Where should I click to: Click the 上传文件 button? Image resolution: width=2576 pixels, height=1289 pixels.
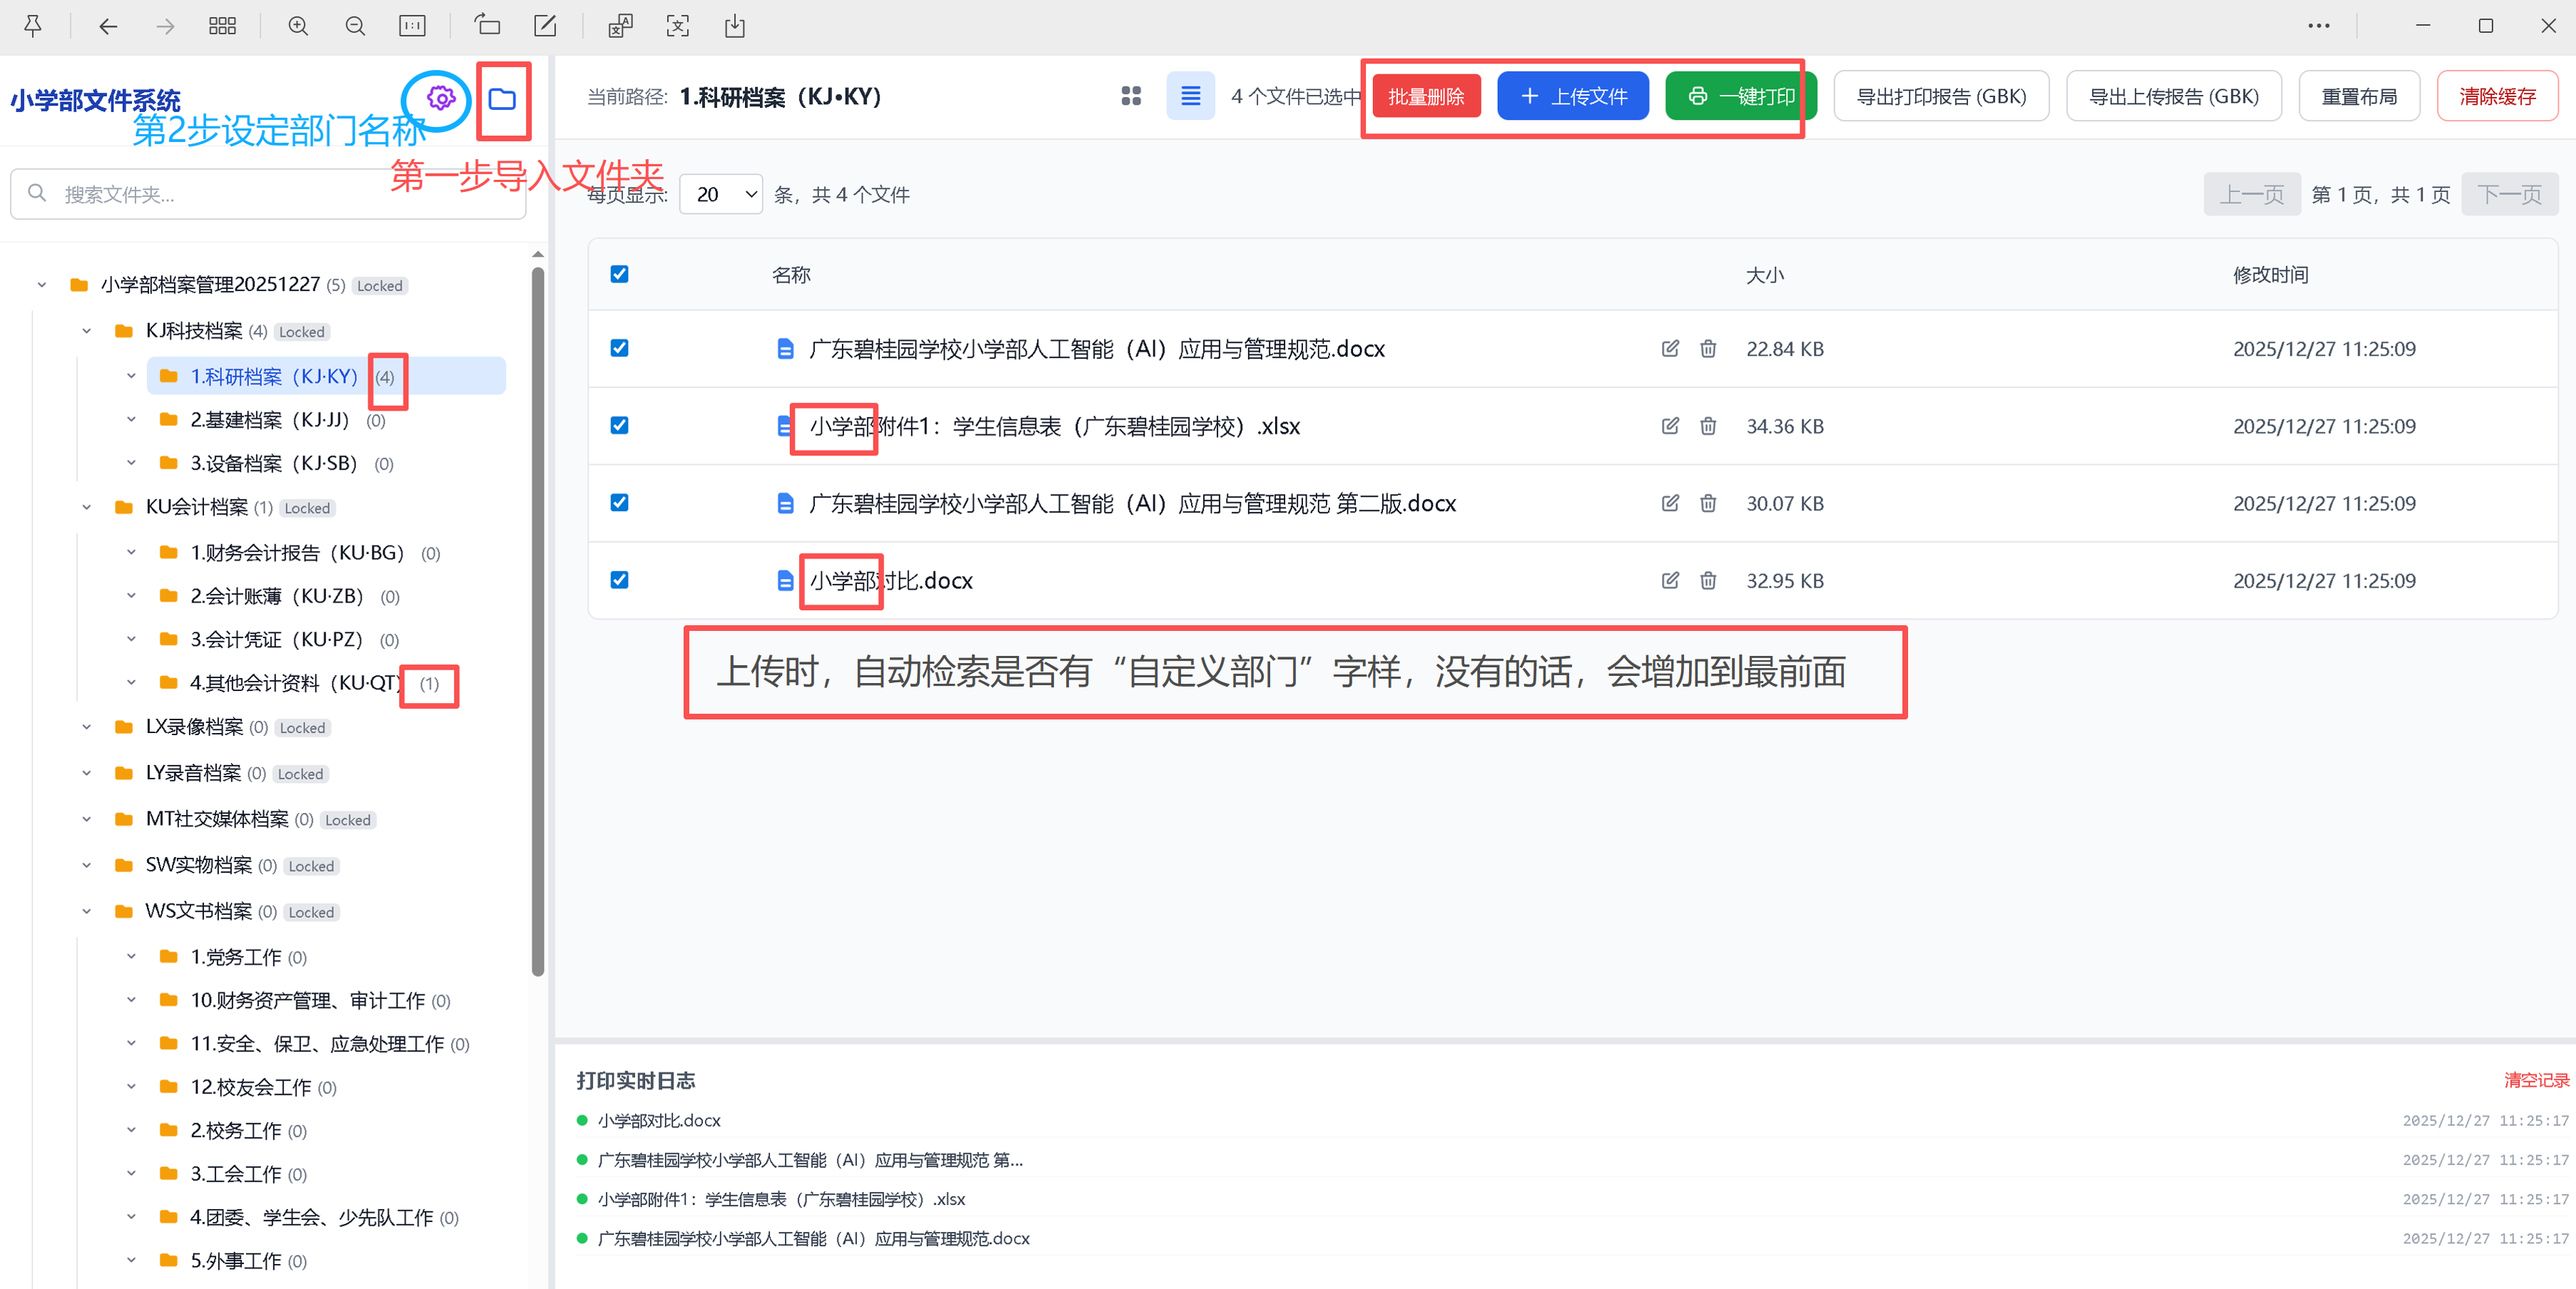pos(1572,95)
